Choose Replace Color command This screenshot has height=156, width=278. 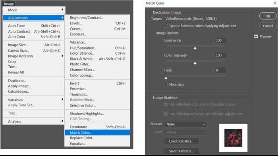click(x=98, y=138)
